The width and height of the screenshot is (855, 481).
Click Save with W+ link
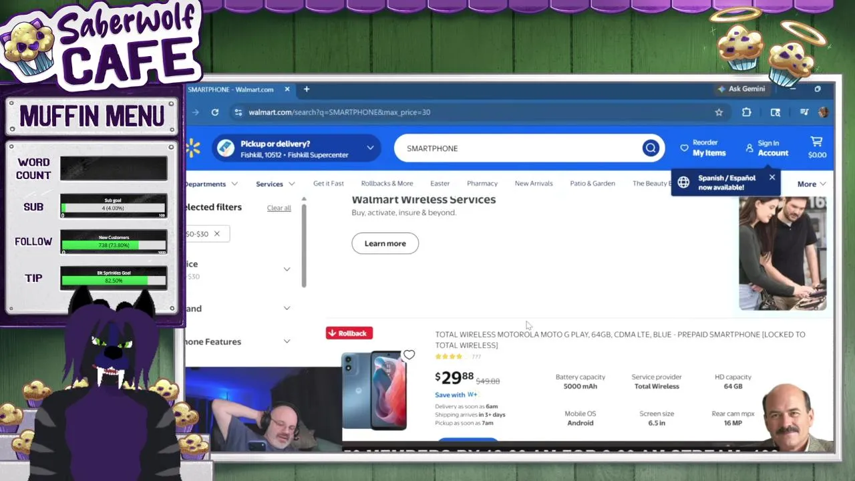tap(456, 395)
